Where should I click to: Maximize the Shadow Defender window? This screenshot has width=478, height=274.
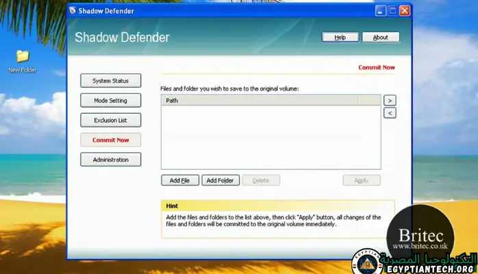(393, 11)
